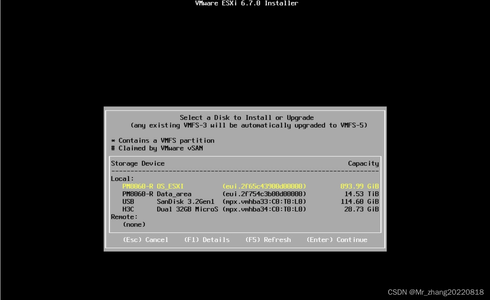Click the mpx.vmhba34:C0:T0:L0 identifier
Screen dimensions: 490x300
click(264, 209)
